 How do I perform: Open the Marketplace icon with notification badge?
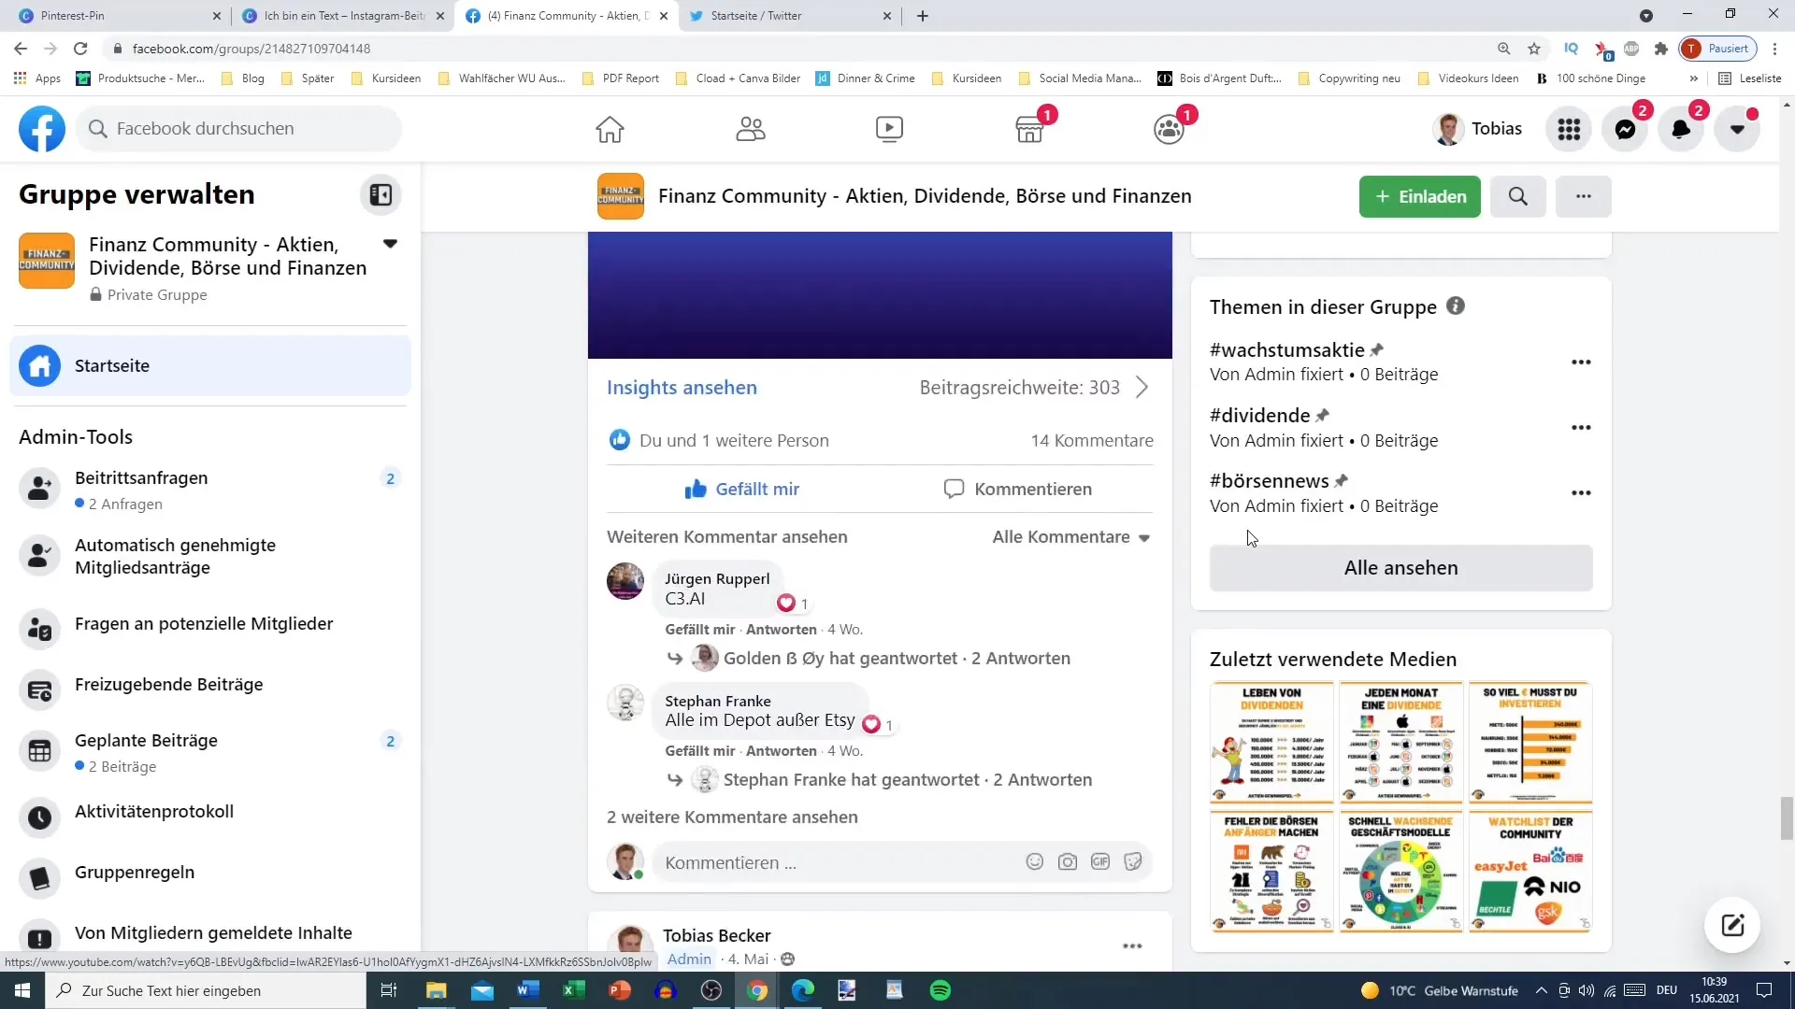tap(1029, 129)
